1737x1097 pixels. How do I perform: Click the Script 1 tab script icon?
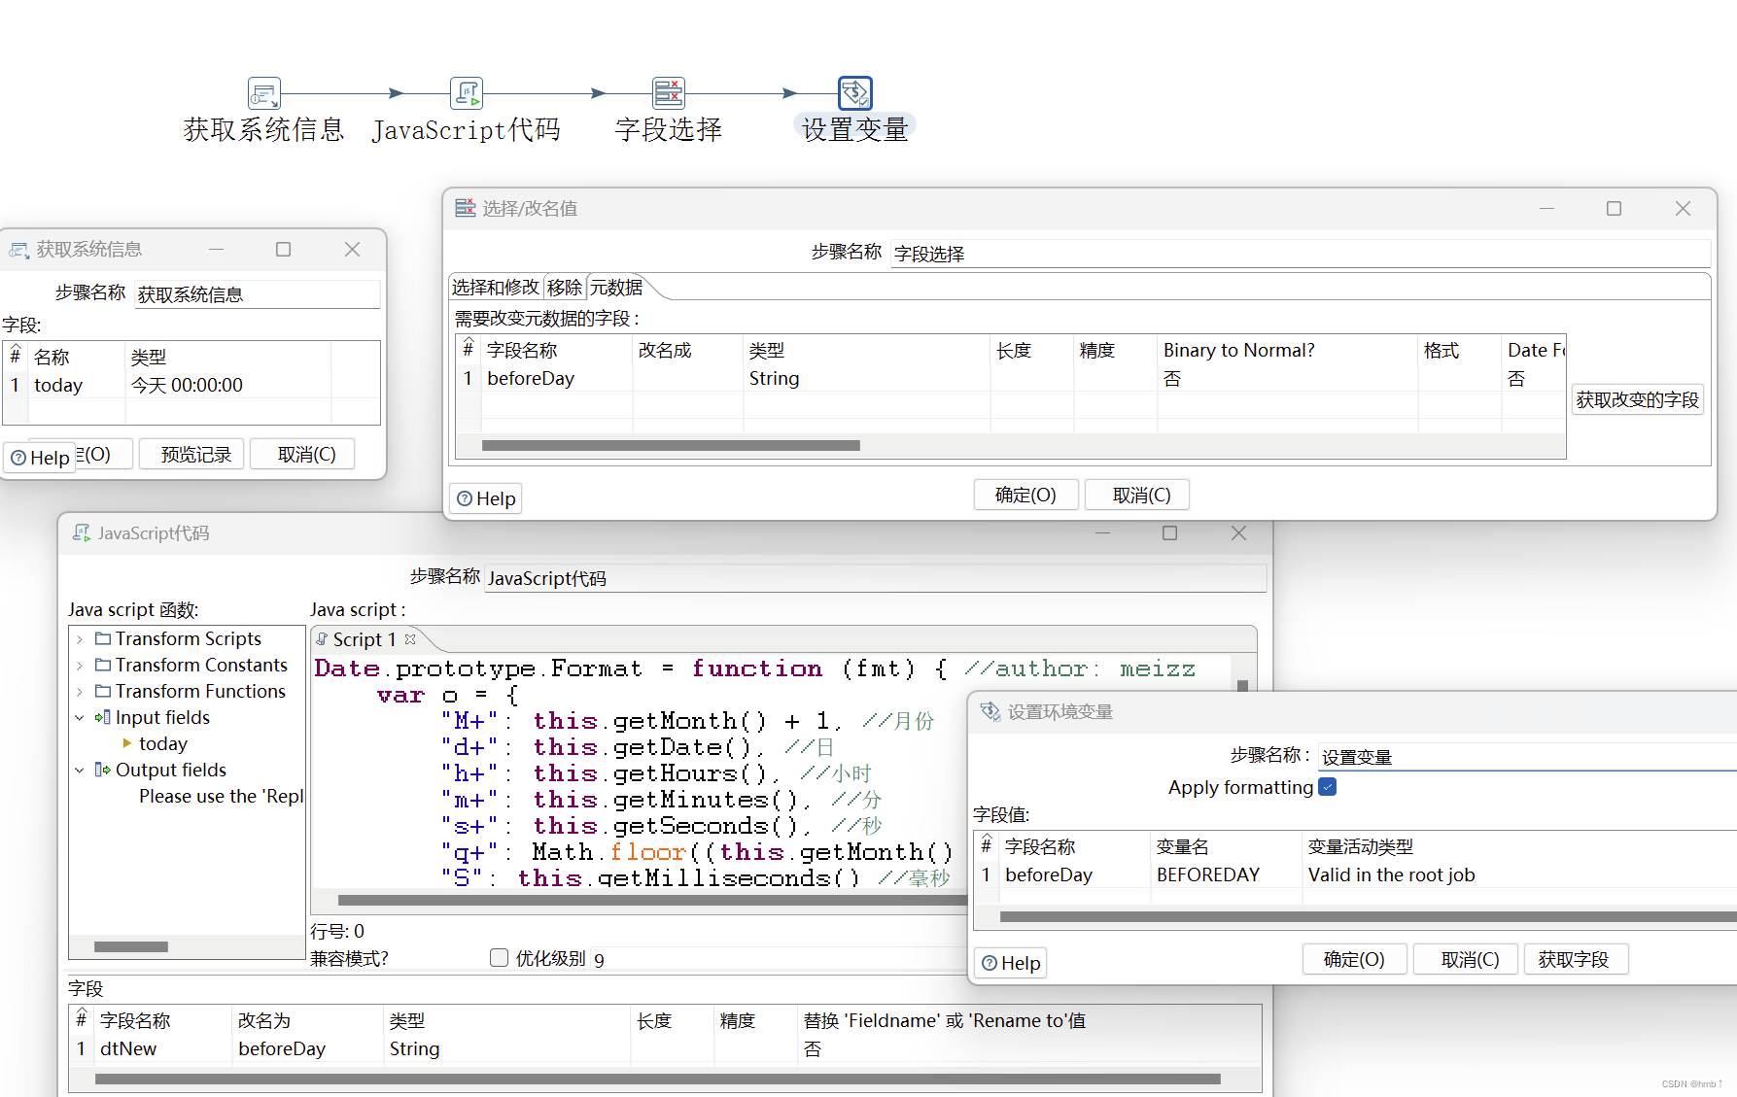click(x=322, y=639)
